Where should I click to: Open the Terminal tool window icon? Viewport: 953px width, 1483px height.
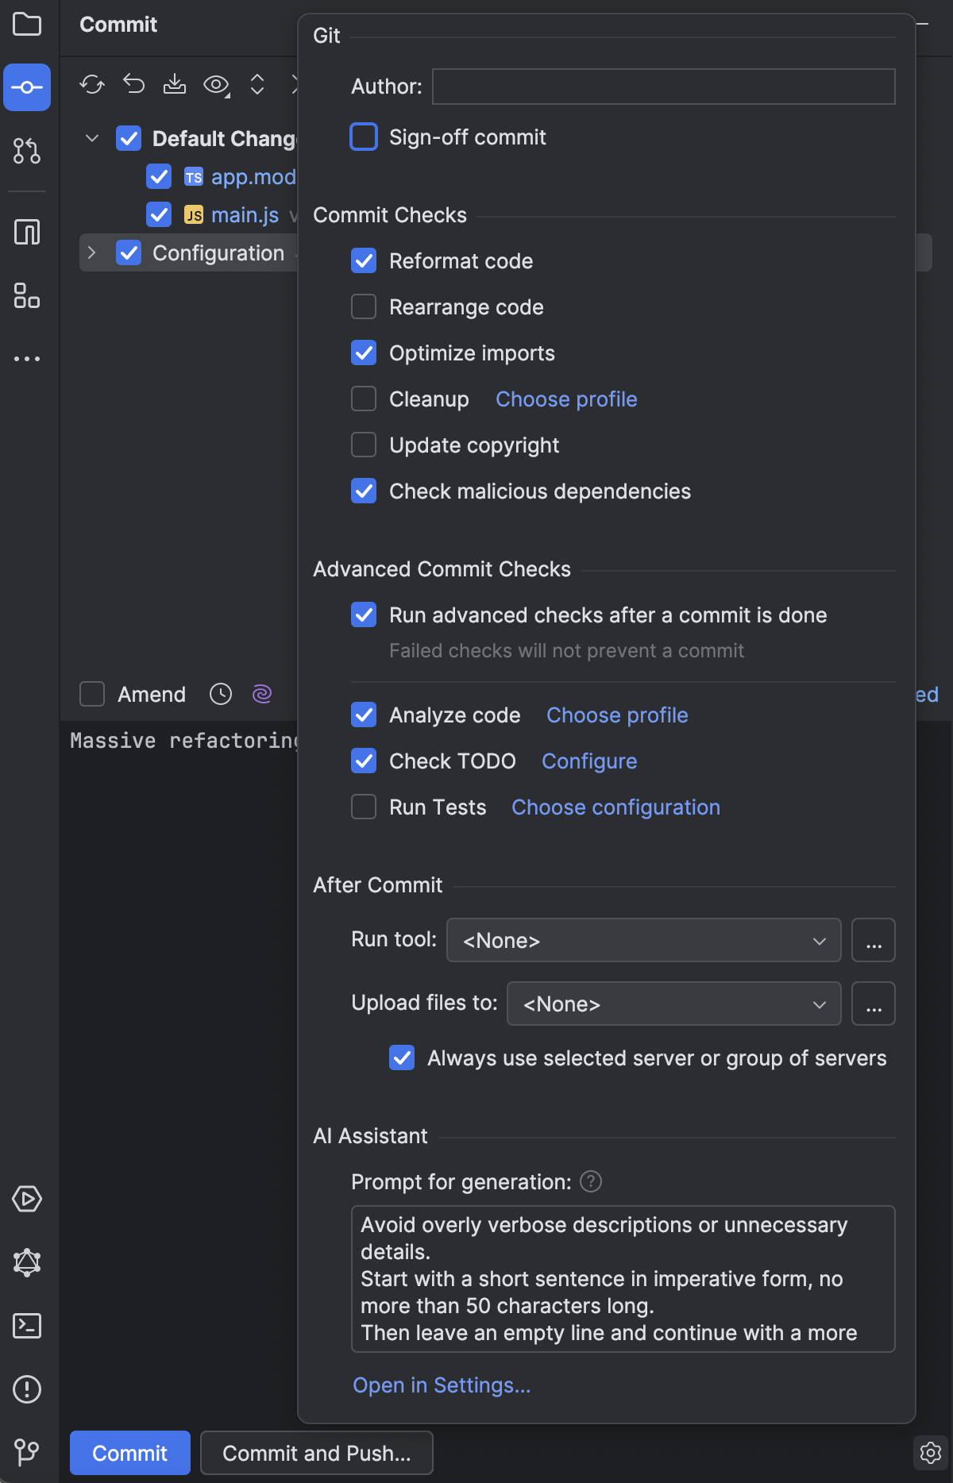(x=27, y=1326)
